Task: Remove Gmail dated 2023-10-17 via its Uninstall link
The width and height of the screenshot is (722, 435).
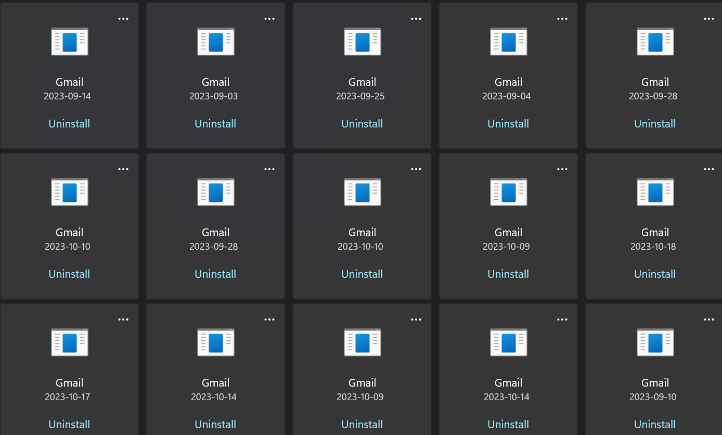Action: [69, 425]
